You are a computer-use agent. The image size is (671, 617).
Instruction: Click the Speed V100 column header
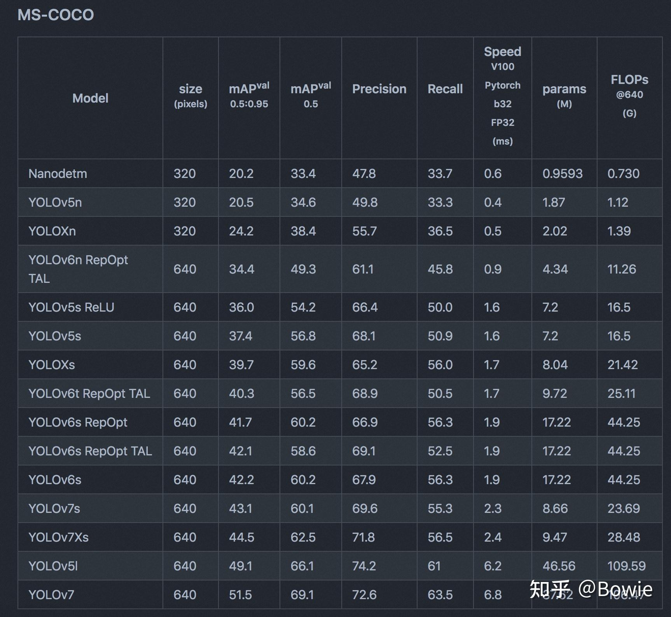pos(502,95)
